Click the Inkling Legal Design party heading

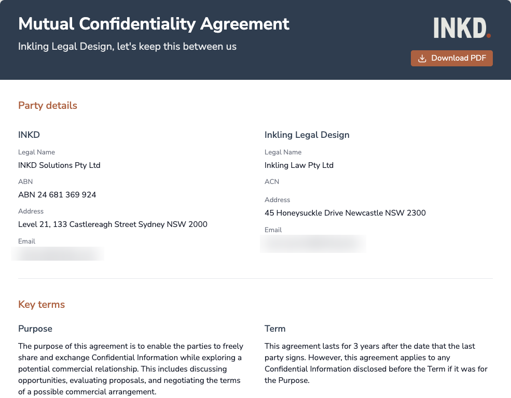(x=307, y=135)
